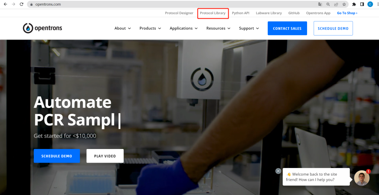Image resolution: width=379 pixels, height=195 pixels.
Task: Open the Protocol Designer link
Action: click(179, 13)
